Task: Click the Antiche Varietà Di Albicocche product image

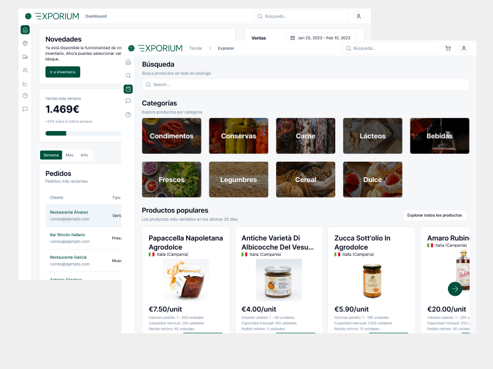Action: pyautogui.click(x=279, y=280)
